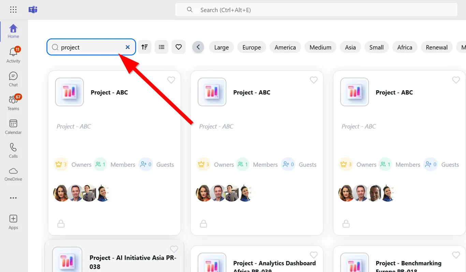Toggle the favorites filter heart button
The width and height of the screenshot is (466, 272).
[x=179, y=47]
